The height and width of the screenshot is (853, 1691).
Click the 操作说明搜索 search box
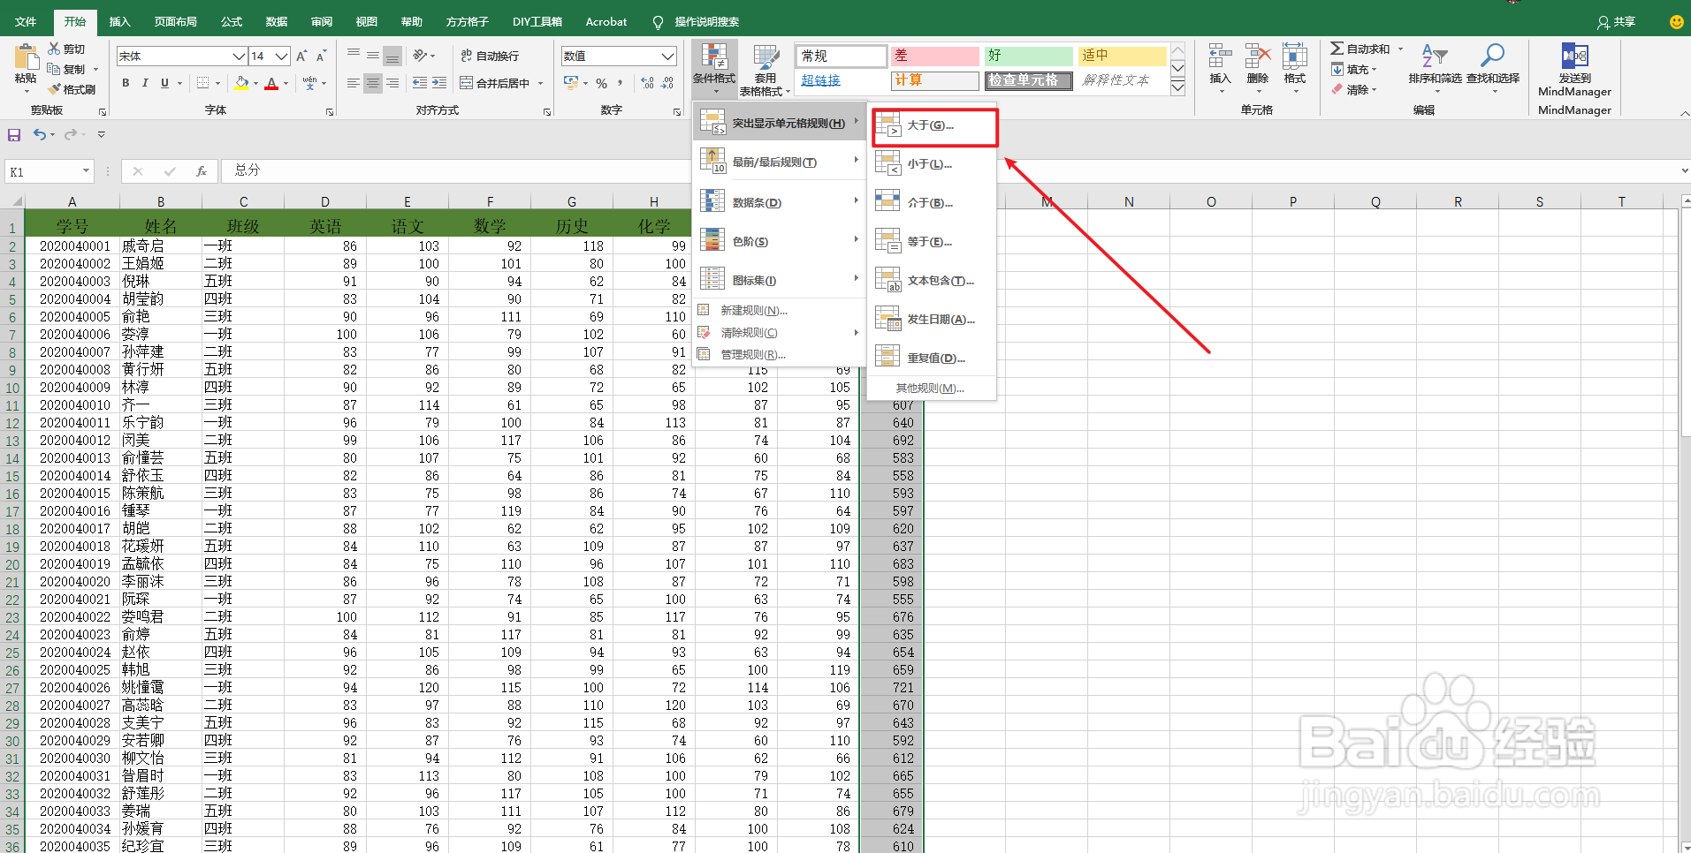[707, 22]
